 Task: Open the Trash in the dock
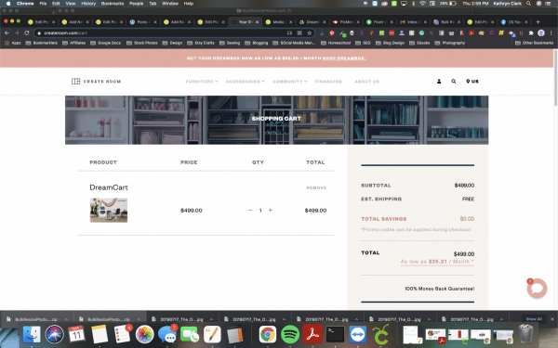click(526, 334)
